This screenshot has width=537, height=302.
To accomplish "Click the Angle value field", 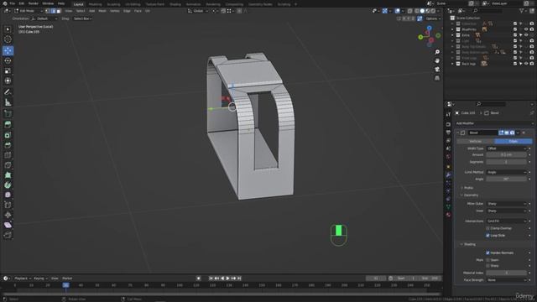I will 507,179.
